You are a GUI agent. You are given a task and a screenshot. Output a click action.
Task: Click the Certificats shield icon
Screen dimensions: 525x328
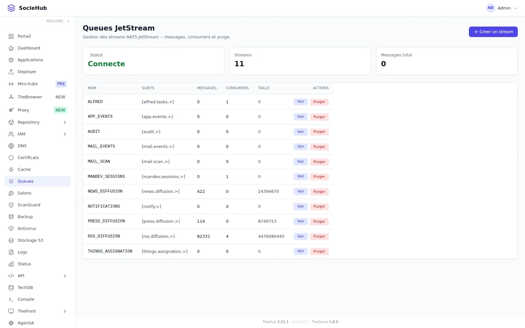[11, 158]
